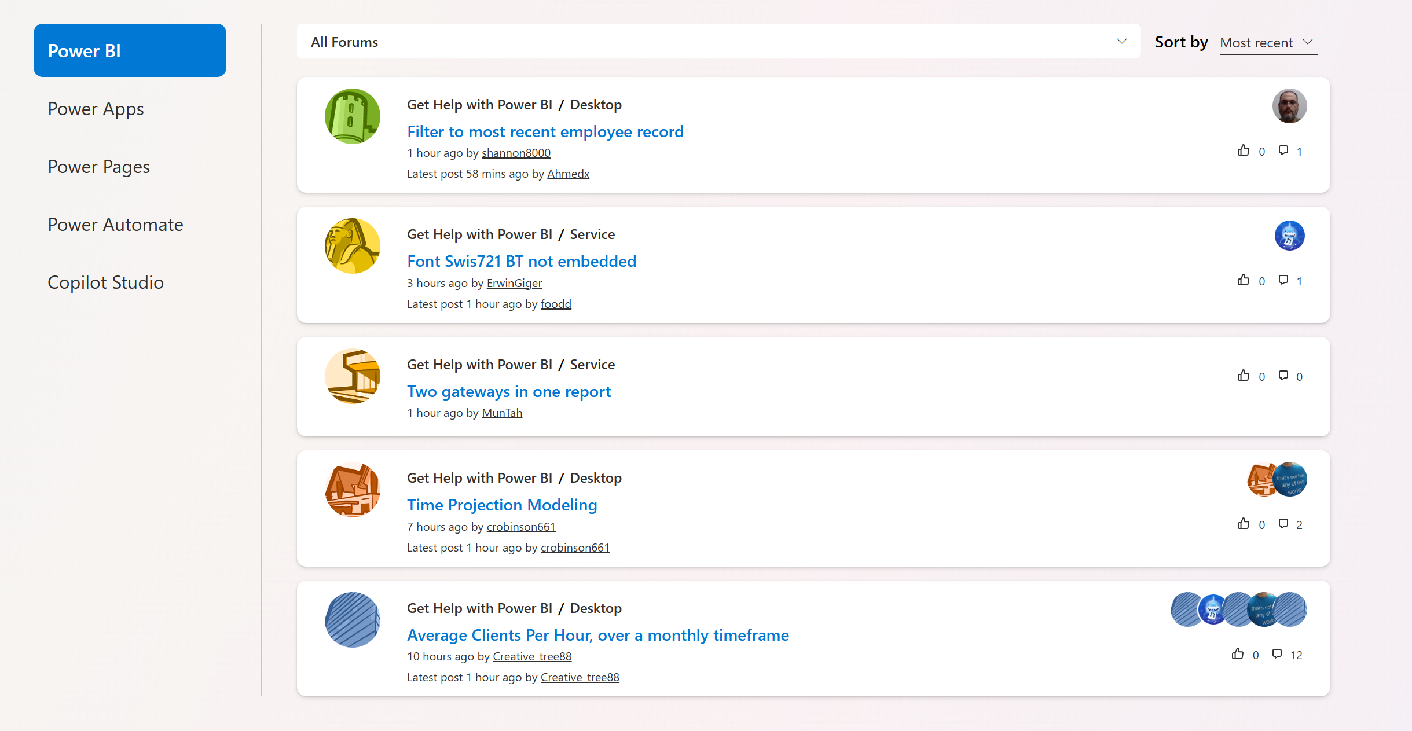Visit foodd's profile link
1412x731 pixels.
click(556, 304)
